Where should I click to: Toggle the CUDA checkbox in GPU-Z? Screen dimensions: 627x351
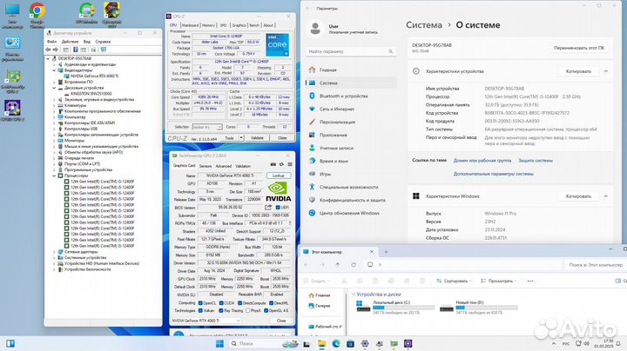pyautogui.click(x=221, y=303)
